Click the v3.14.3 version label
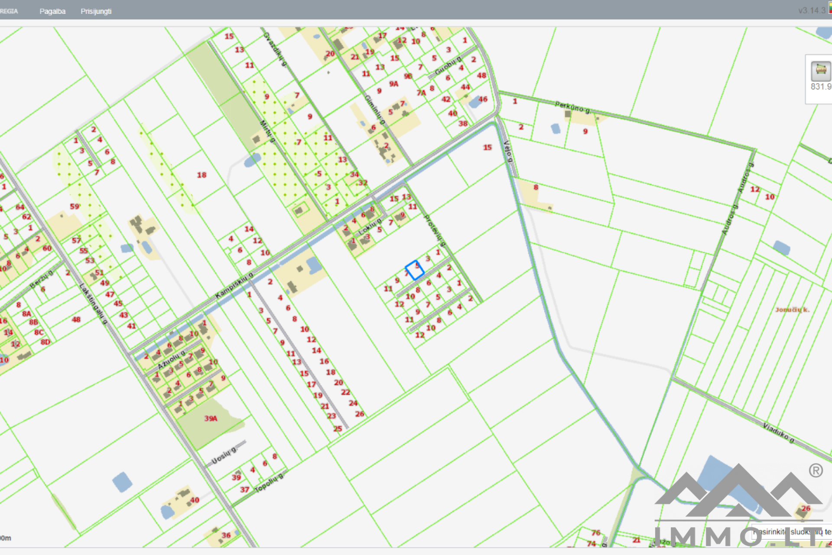This screenshot has height=555, width=832. pyautogui.click(x=811, y=10)
